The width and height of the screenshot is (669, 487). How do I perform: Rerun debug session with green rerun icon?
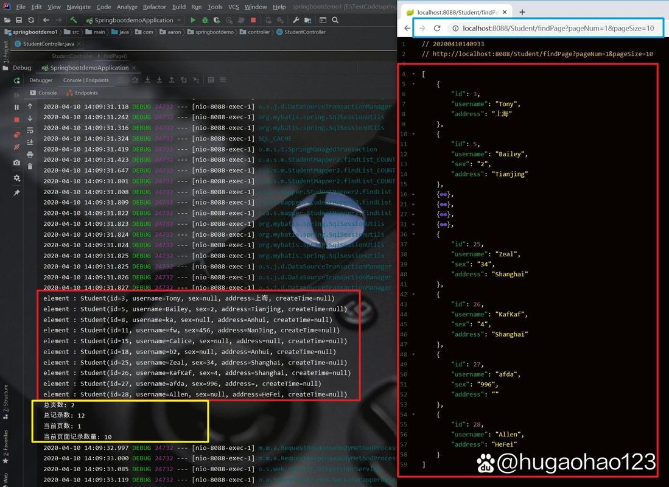(16, 80)
